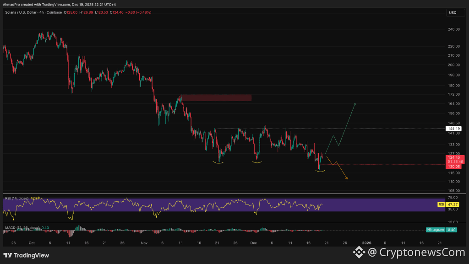Click the yellow arc under early December low
The height and width of the screenshot is (264, 469).
[257, 162]
